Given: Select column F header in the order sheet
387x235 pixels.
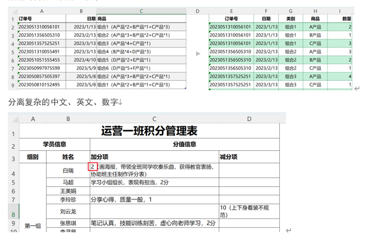Looking at the screenshot, I should pos(266,11).
